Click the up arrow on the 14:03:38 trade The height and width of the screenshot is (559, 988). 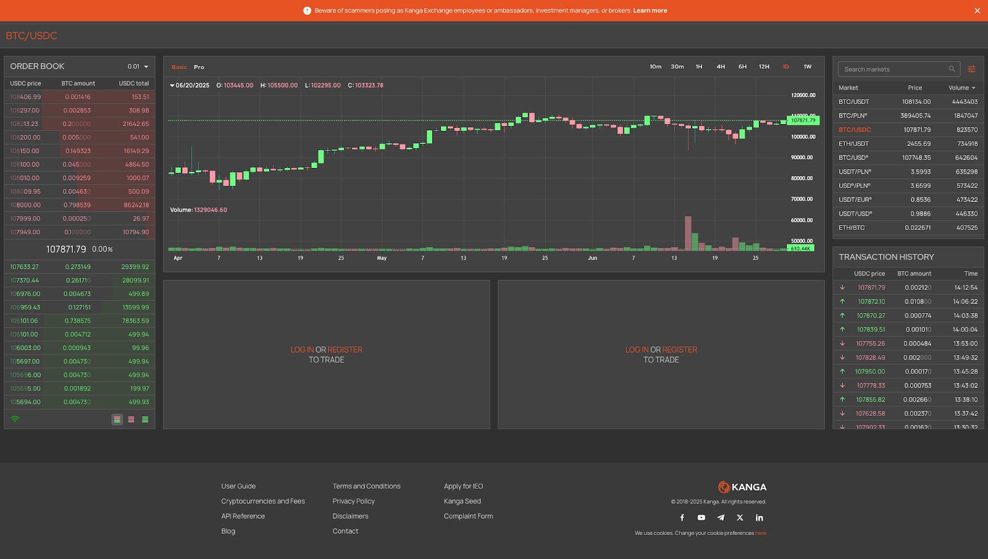(x=842, y=316)
